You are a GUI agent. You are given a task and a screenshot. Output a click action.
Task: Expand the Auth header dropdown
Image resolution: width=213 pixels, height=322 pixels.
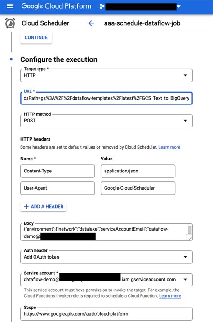coord(185,257)
